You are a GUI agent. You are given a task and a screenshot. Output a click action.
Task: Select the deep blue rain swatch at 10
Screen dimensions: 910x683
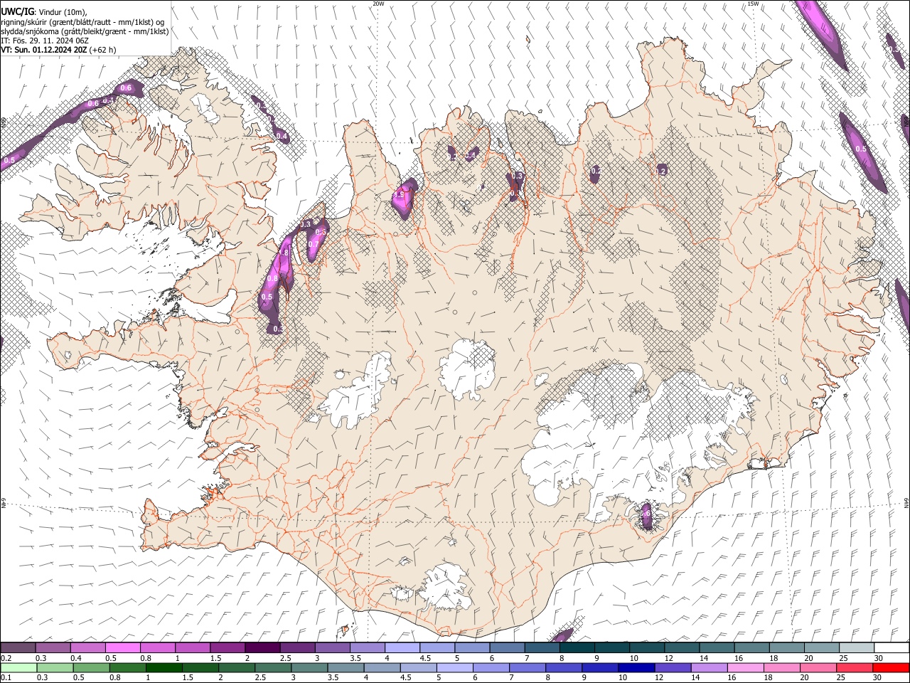636,667
